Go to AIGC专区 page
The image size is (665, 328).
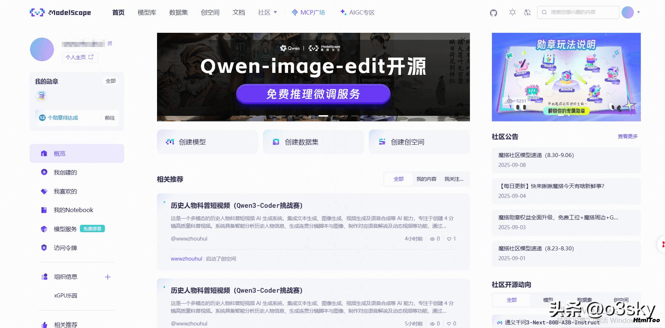point(357,12)
